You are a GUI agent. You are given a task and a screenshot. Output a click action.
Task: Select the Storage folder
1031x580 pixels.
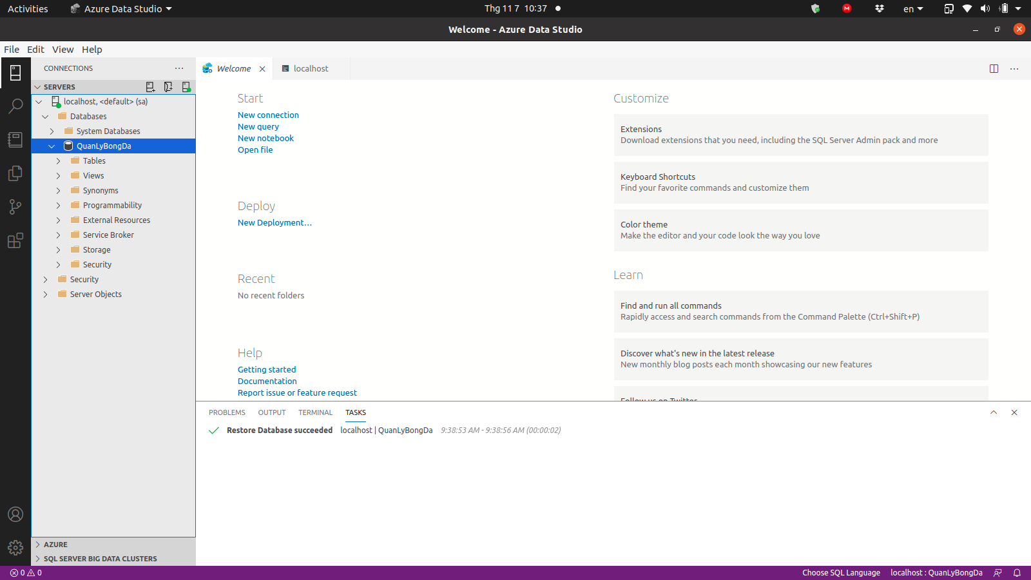pyautogui.click(x=113, y=250)
